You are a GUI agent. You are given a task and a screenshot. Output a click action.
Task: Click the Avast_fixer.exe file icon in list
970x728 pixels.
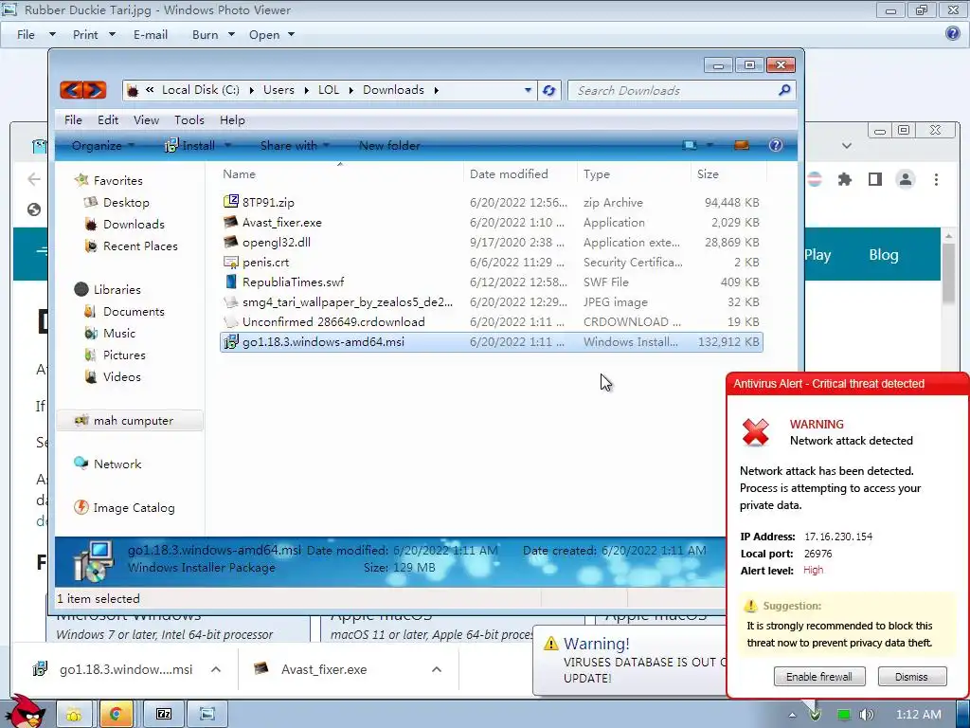click(231, 222)
